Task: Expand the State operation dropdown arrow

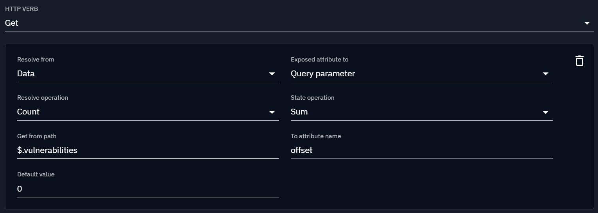Action: tap(546, 112)
